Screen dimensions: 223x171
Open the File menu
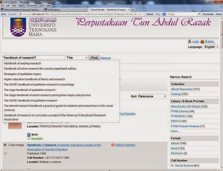pyautogui.click(x=3, y=6)
